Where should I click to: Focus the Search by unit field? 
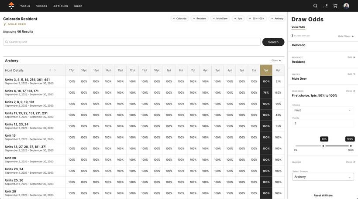tap(132, 42)
